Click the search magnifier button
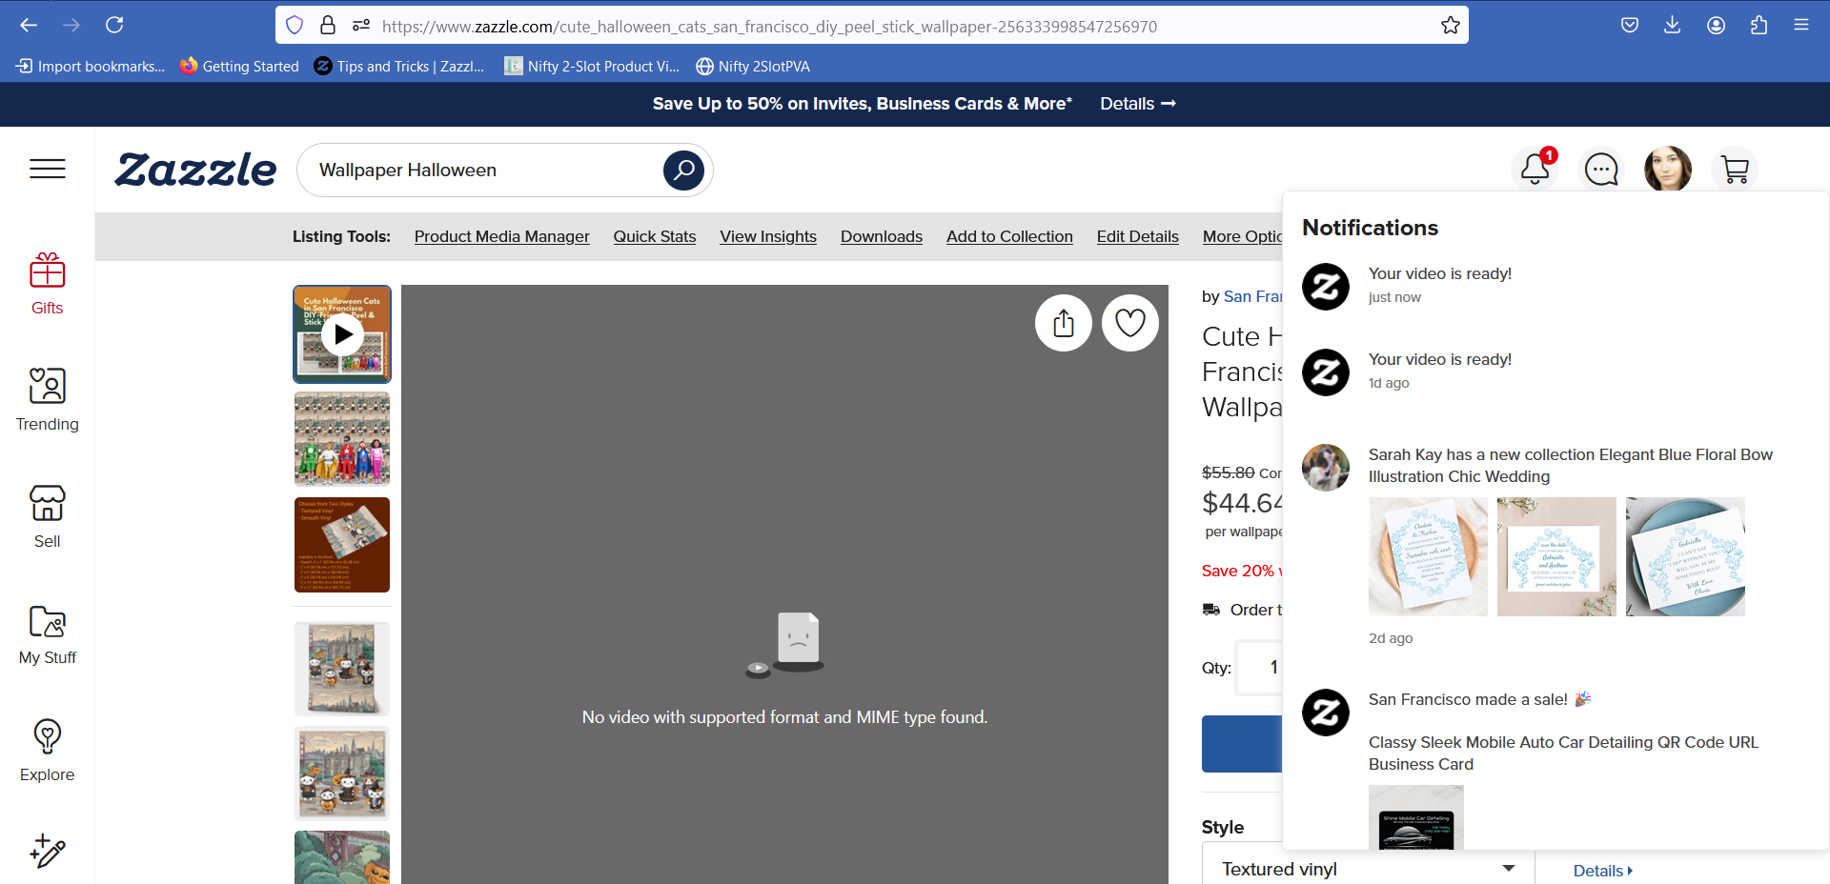This screenshot has height=884, width=1830. pyautogui.click(x=683, y=171)
